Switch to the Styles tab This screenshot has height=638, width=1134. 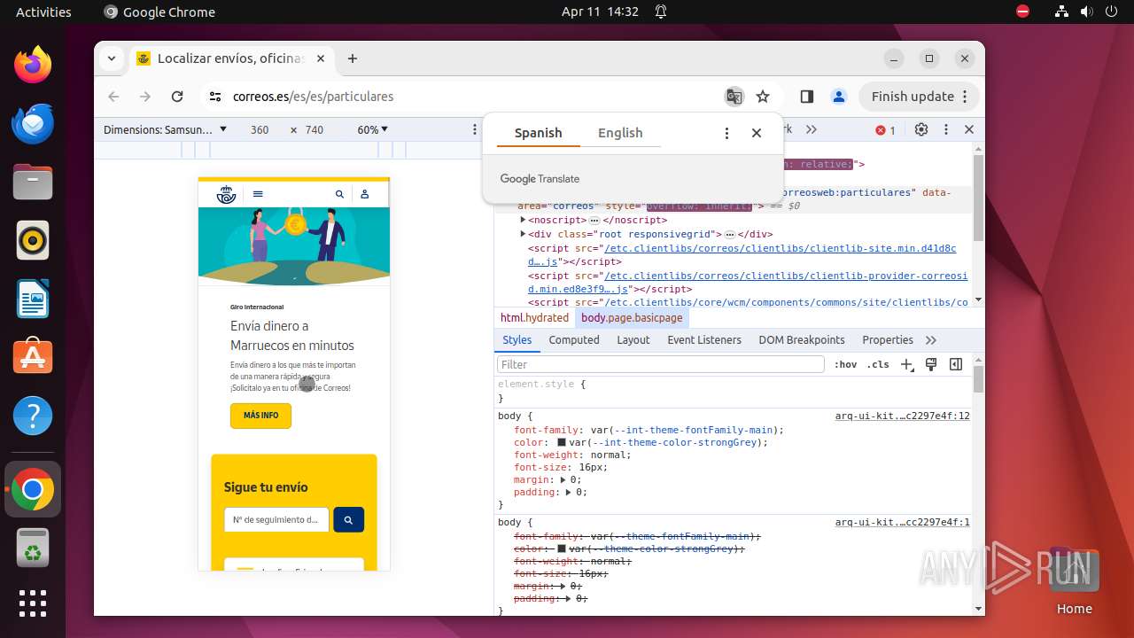[517, 340]
